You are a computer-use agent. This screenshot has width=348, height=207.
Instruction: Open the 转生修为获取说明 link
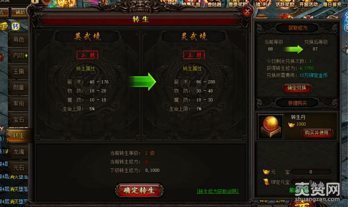(x=218, y=191)
